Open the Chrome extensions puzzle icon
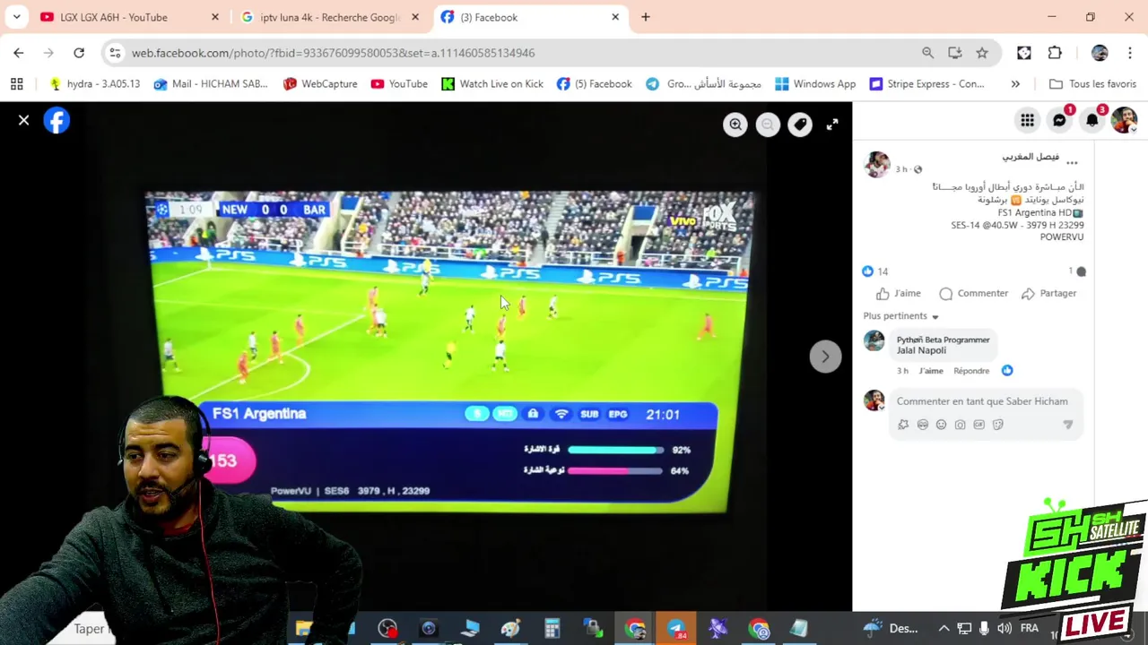Screen dimensions: 1148x645 [x=1055, y=53]
